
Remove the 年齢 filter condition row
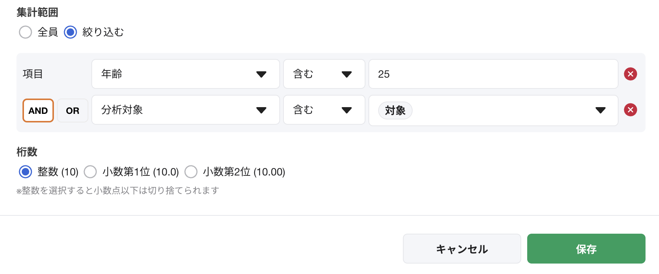click(x=631, y=74)
